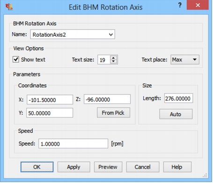Increase Text size using up arrow
213x183 pixels.
tap(113, 58)
